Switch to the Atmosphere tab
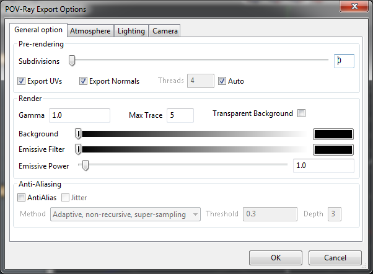This screenshot has width=373, height=274. pos(90,31)
